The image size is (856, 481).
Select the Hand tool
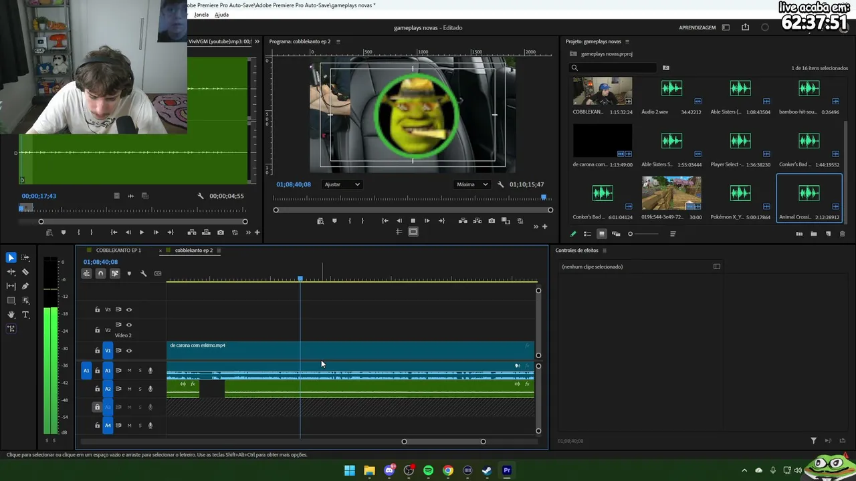tap(11, 315)
